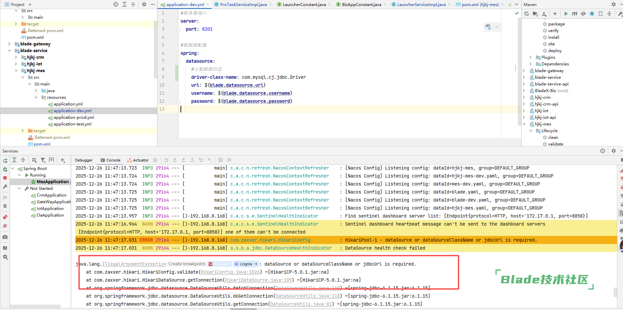Rerun MesApplication in the Services sidebar
The width and height of the screenshot is (623, 310).
[5, 161]
